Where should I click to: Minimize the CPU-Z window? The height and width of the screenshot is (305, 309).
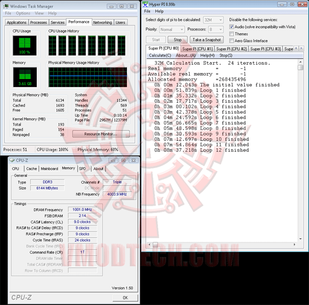point(113,160)
